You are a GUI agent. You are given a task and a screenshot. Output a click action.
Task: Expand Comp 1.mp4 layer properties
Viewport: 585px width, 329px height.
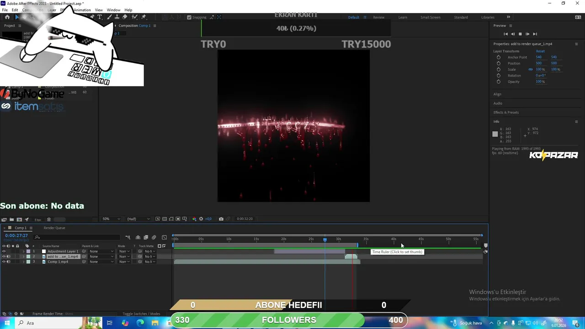tap(24, 262)
